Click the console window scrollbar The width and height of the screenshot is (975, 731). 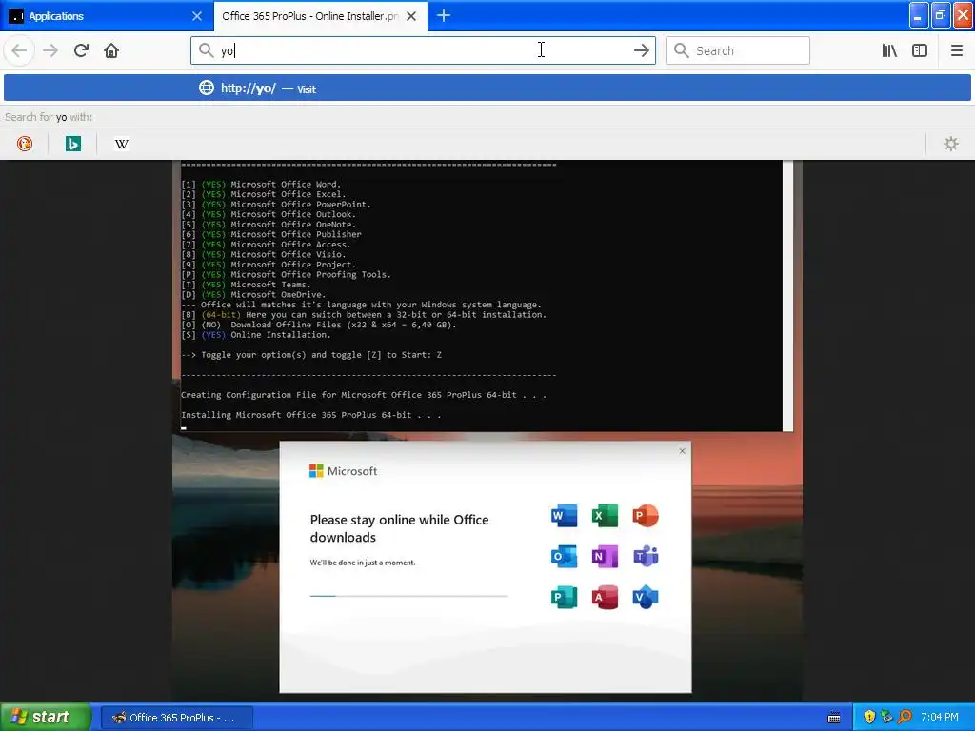787,295
